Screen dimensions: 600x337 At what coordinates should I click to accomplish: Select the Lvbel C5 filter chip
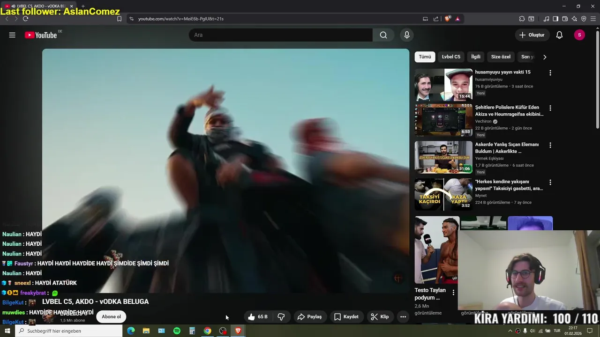(451, 57)
